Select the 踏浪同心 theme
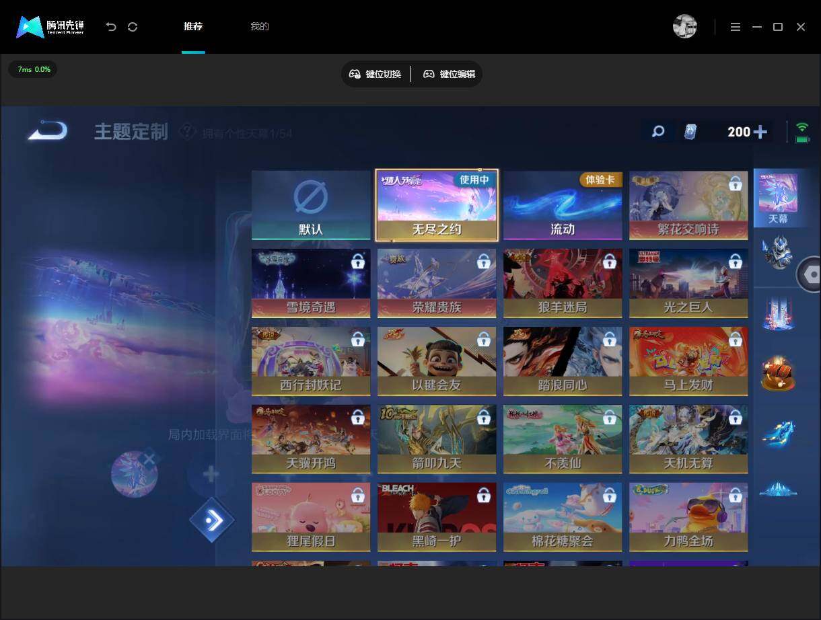821x620 pixels. pyautogui.click(x=563, y=361)
